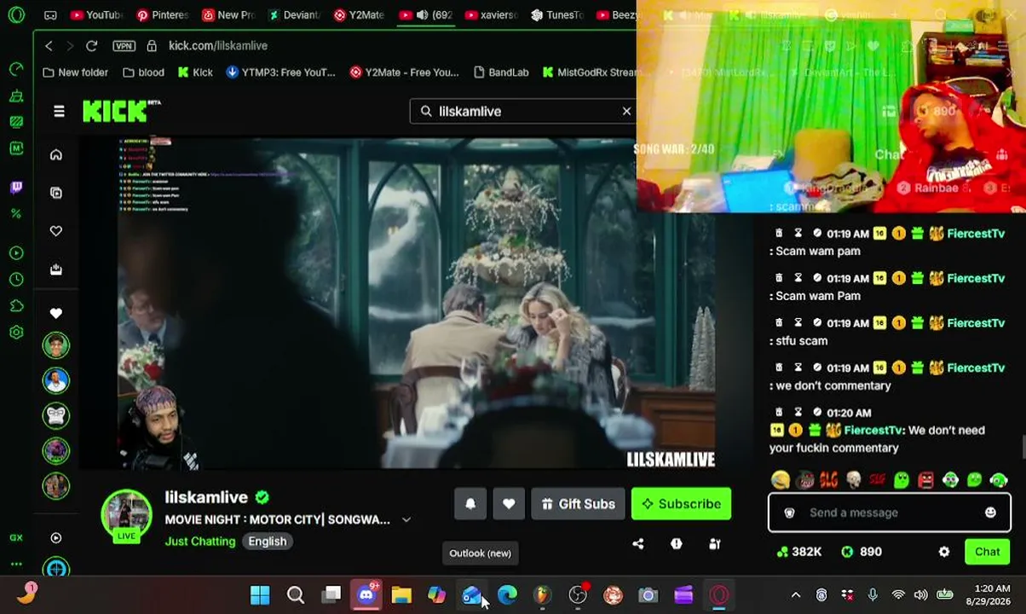
Task: Switch to the first YouTube tab
Action: (x=95, y=14)
